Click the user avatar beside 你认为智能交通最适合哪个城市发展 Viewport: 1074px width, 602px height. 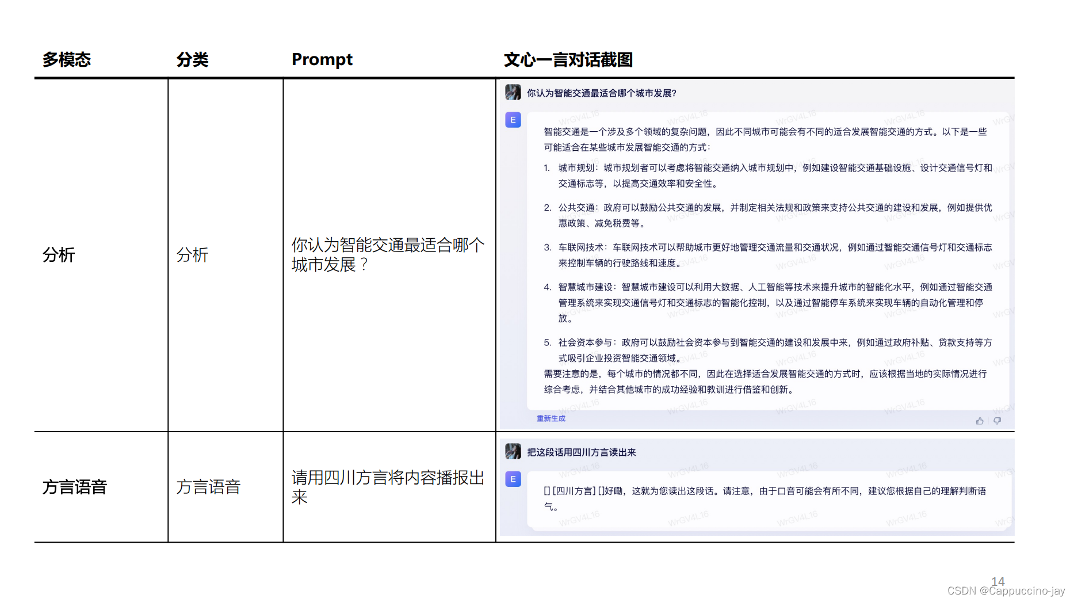coord(513,92)
